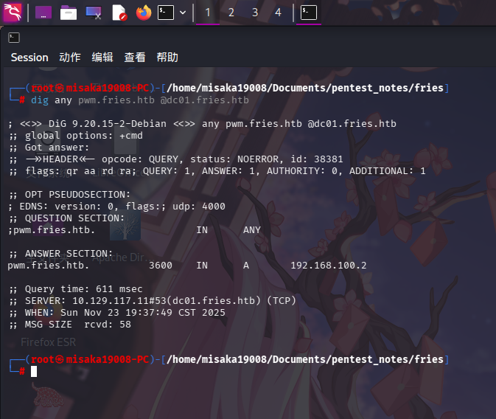Click the flags: qr aa rd ra line

[217, 171]
